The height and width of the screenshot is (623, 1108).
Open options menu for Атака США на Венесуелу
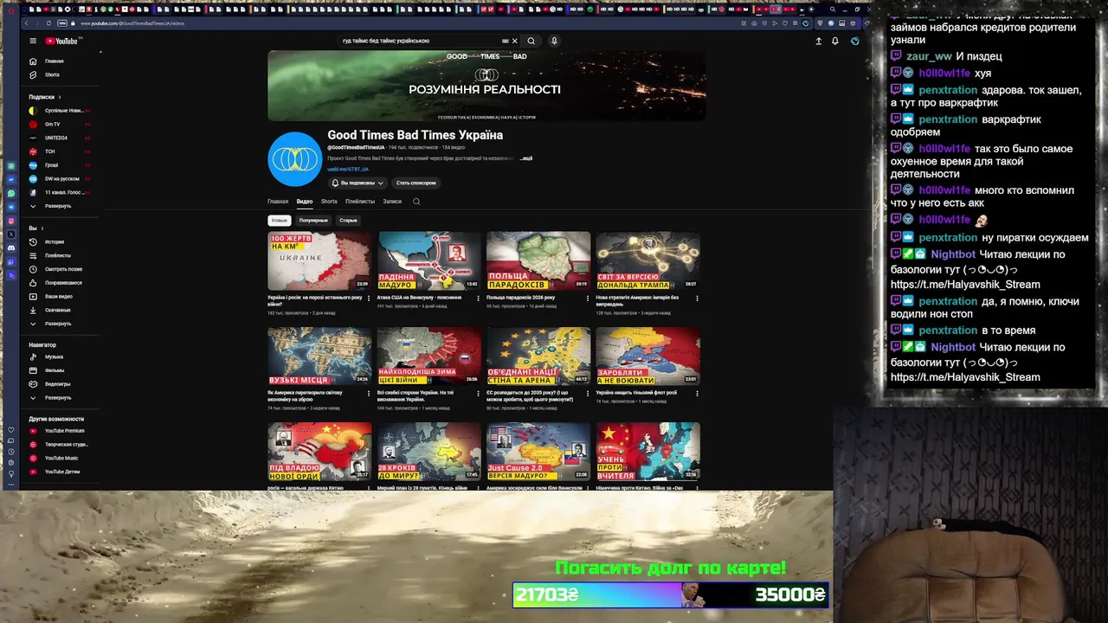click(479, 299)
